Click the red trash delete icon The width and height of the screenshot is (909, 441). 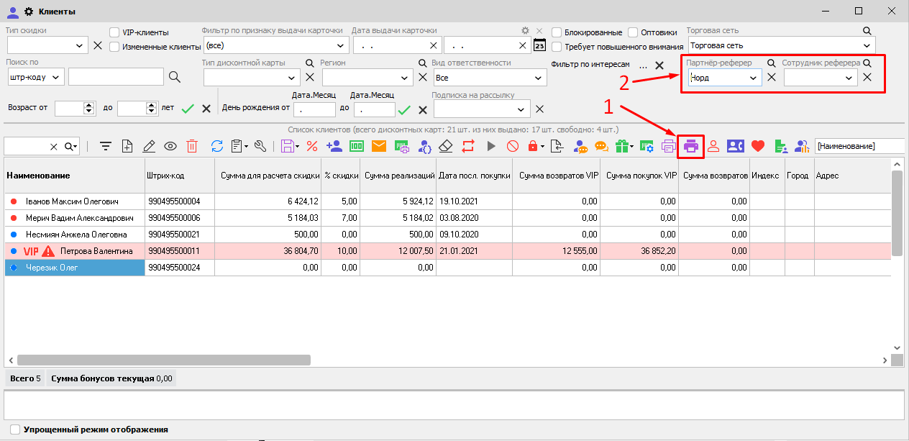click(x=192, y=146)
